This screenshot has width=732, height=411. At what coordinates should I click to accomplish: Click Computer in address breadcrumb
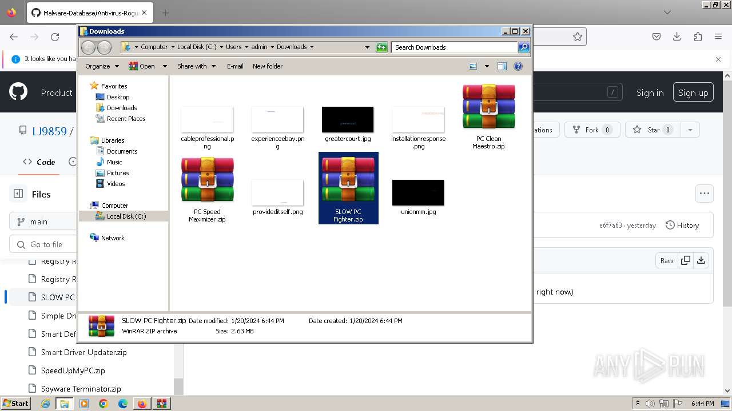[154, 47]
